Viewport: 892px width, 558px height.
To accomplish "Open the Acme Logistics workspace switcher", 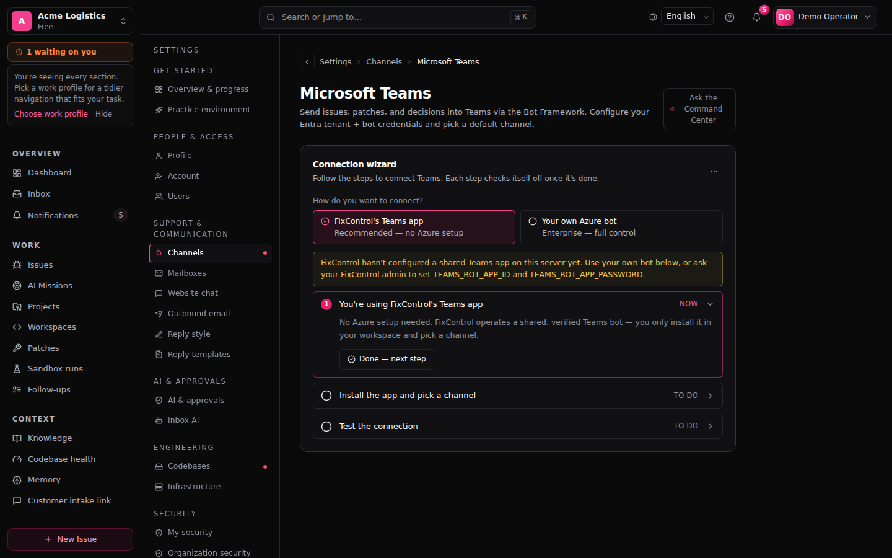I will pyautogui.click(x=70, y=21).
